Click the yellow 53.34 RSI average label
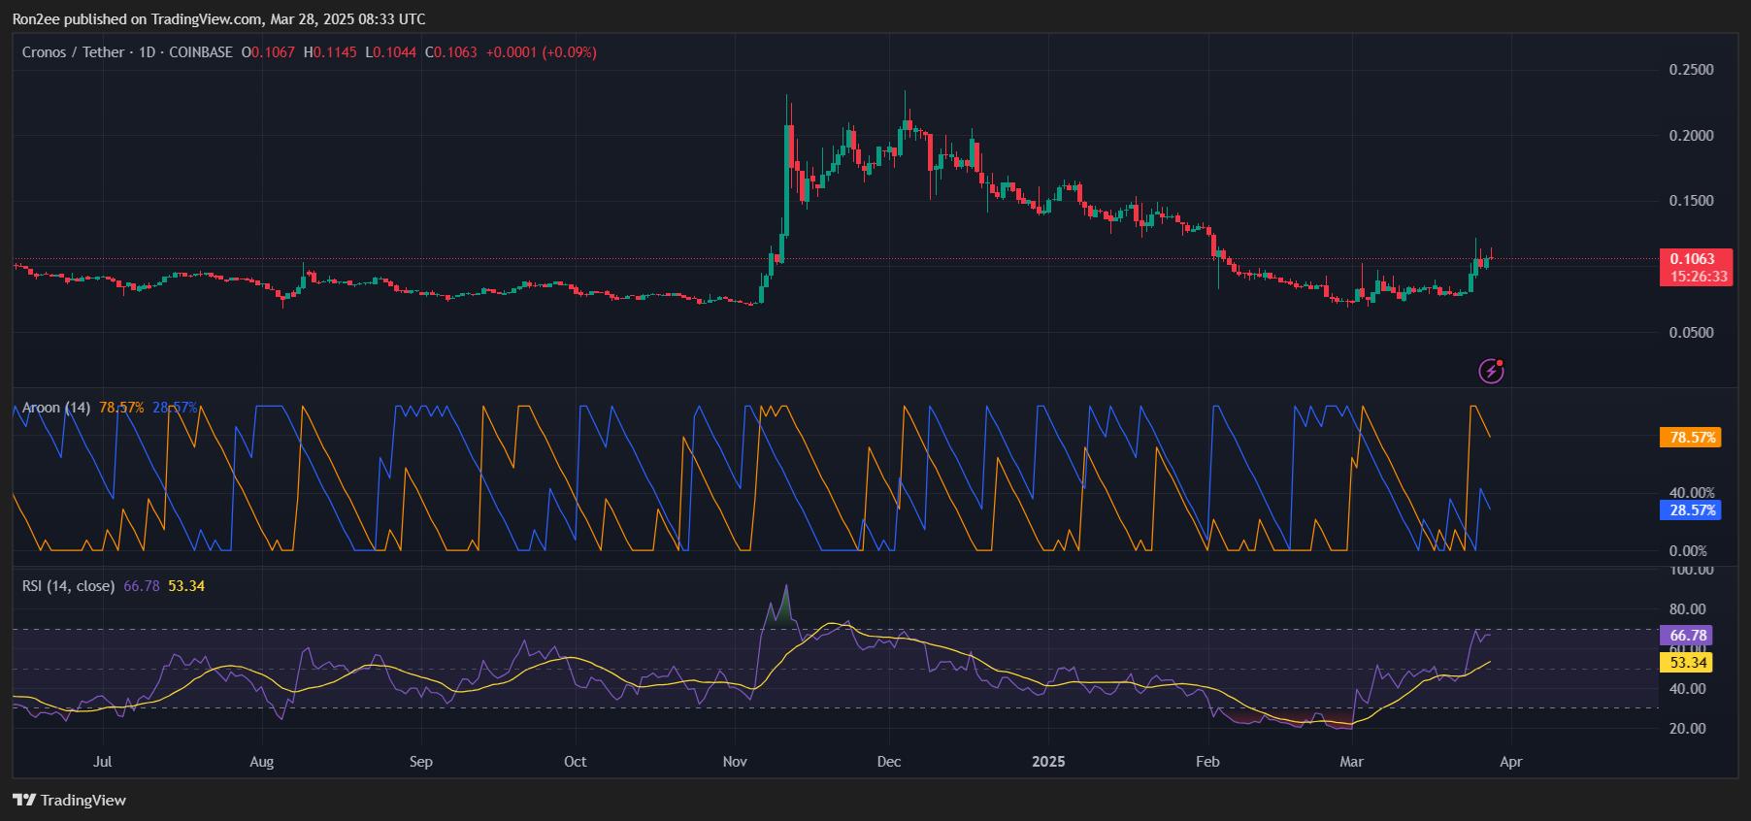 coord(1687,663)
